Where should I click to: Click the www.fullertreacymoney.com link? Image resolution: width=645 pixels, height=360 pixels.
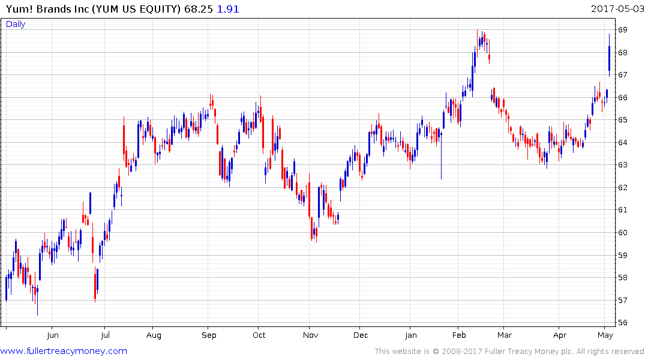point(64,351)
